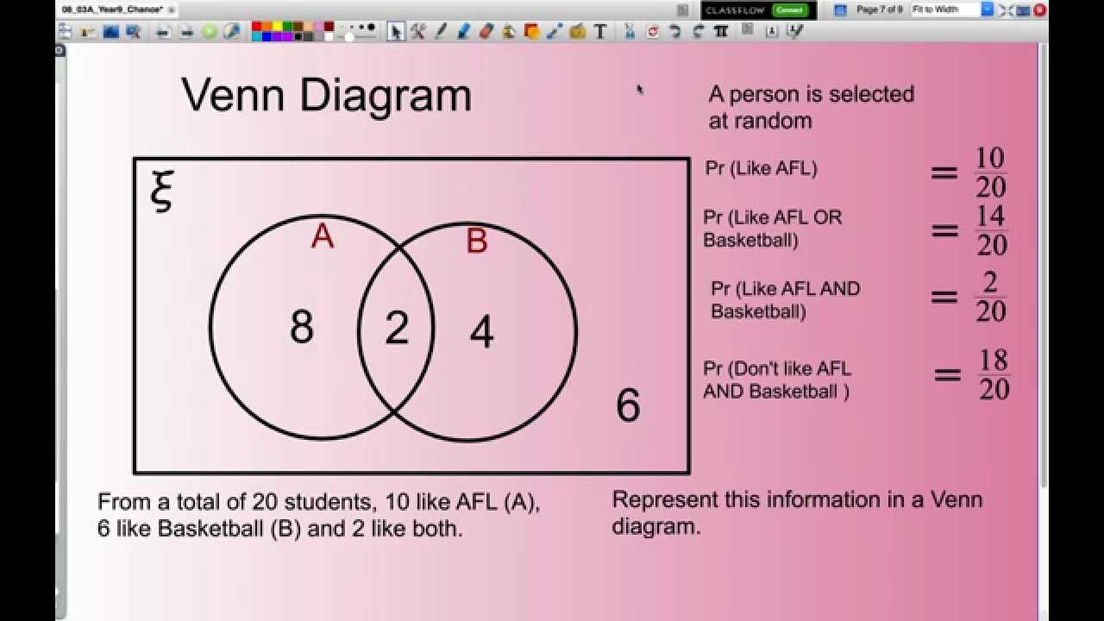Select the Connector tool
This screenshot has height=621, width=1104.
click(x=555, y=31)
